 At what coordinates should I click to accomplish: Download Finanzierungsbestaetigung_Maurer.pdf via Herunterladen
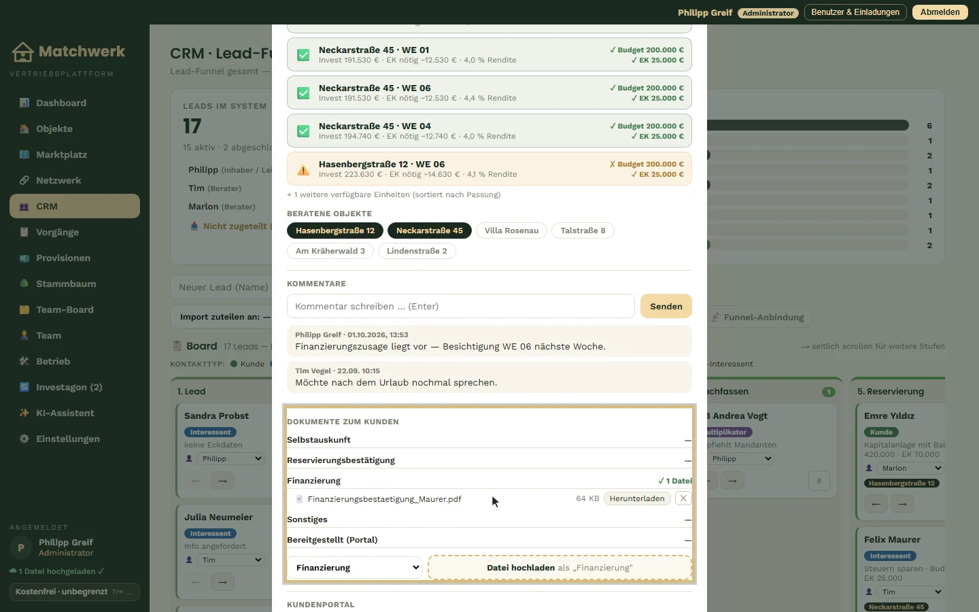pos(637,498)
